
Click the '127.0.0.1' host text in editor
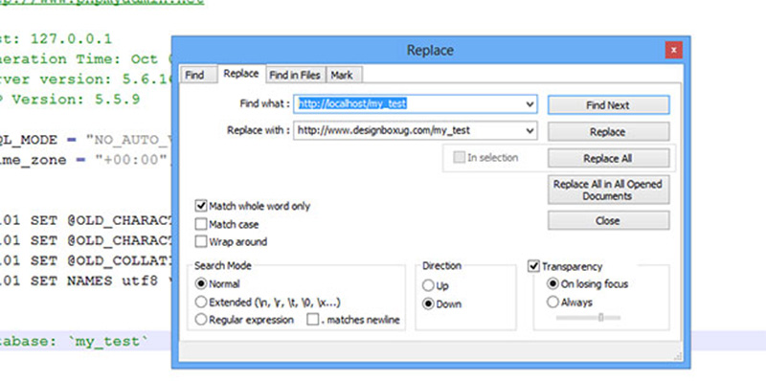point(71,38)
